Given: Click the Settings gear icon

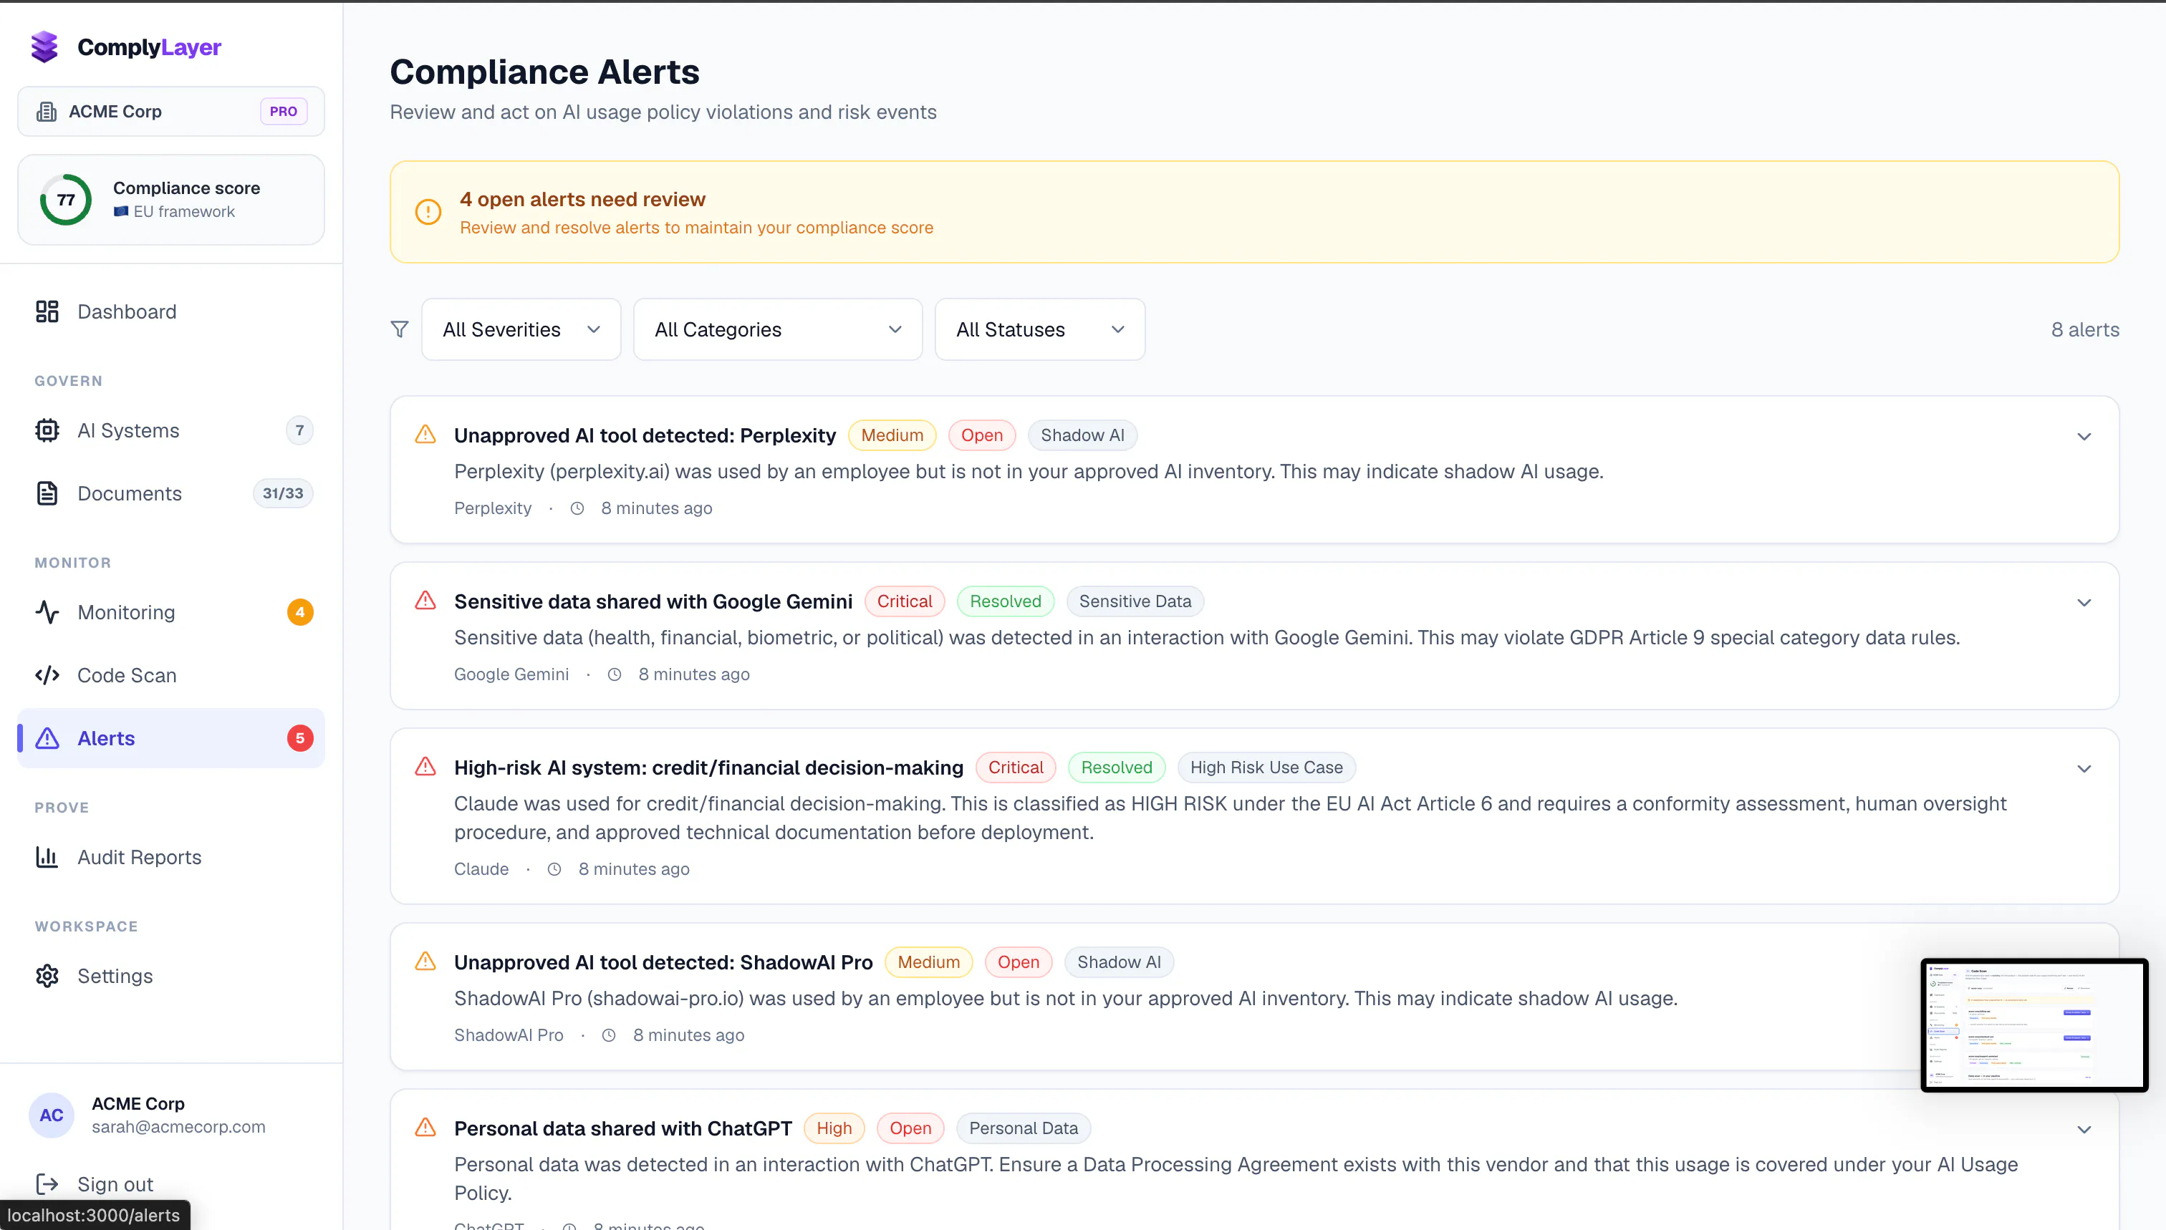Looking at the screenshot, I should pyautogui.click(x=47, y=977).
